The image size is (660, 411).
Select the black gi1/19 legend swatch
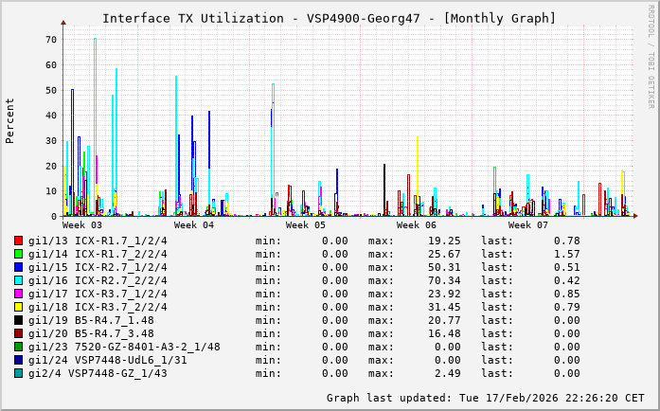(19, 320)
